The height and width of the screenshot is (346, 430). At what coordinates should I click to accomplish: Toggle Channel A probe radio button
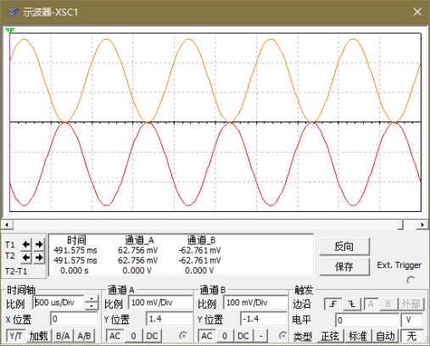(183, 336)
